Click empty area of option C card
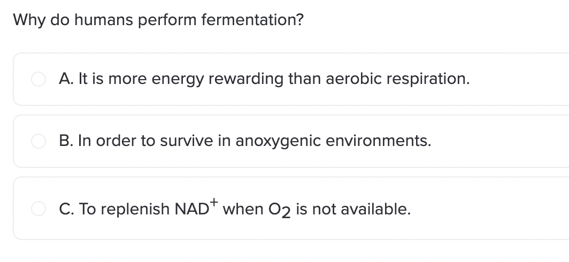569x262 pixels. coord(490,209)
